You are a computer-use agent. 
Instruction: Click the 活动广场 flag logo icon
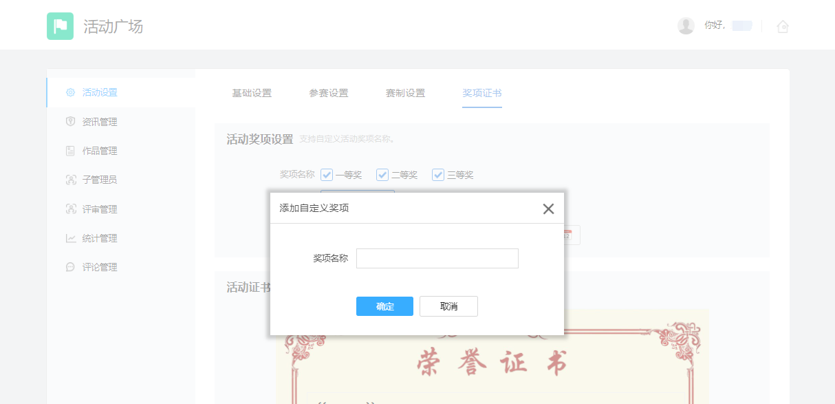(x=60, y=26)
